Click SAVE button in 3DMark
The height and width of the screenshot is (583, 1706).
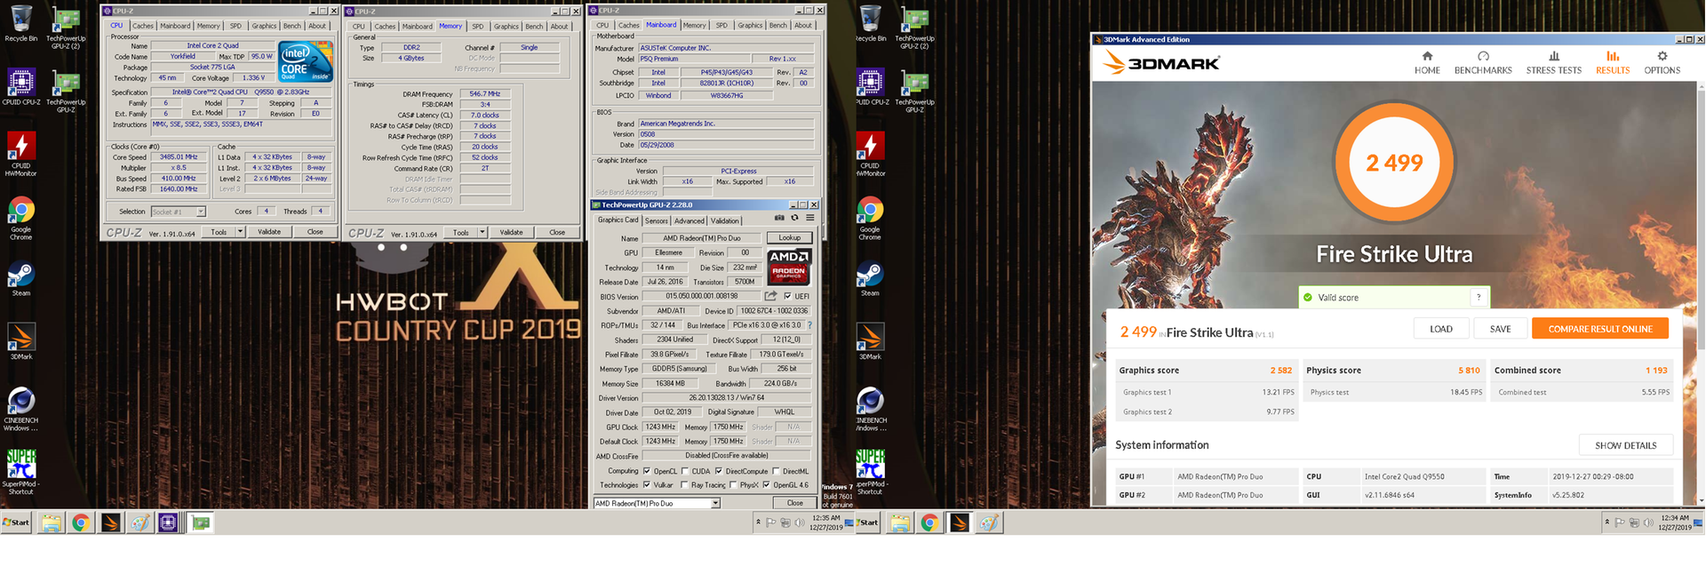coord(1500,329)
